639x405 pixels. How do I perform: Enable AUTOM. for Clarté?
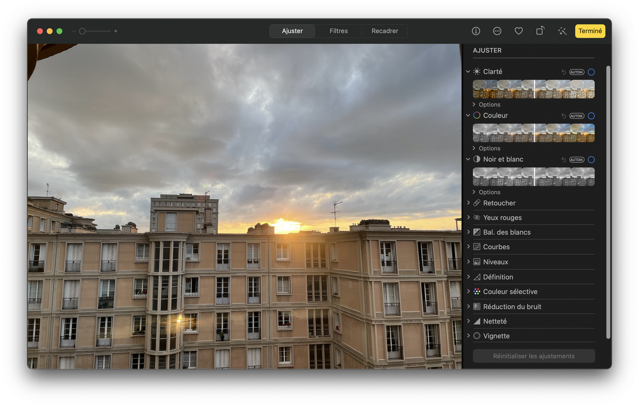(x=577, y=72)
